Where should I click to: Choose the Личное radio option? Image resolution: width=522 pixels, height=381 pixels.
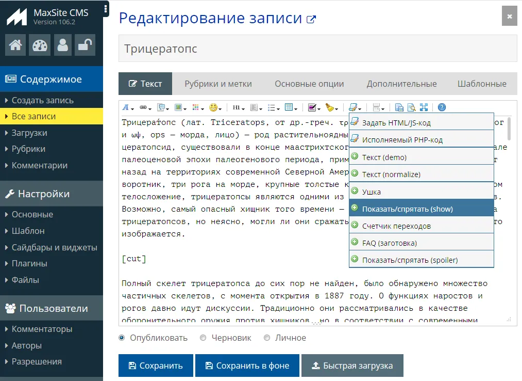pyautogui.click(x=267, y=338)
